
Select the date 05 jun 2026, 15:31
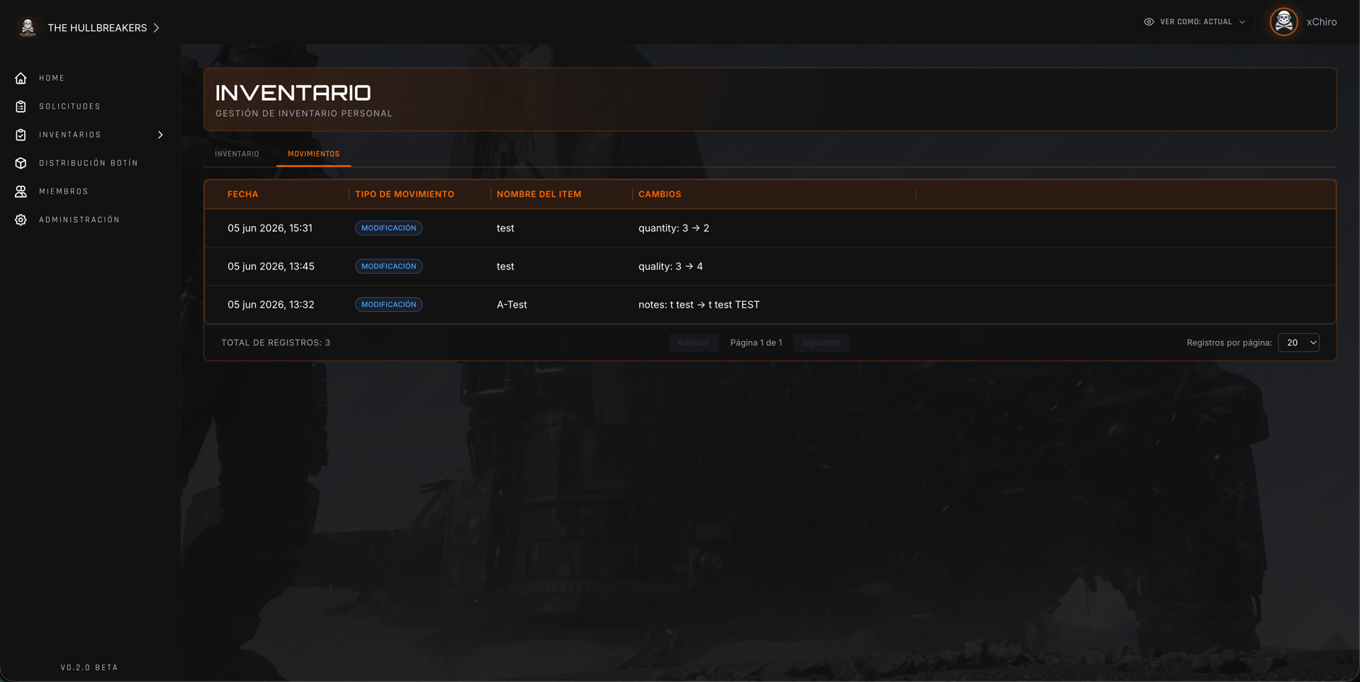pos(270,228)
